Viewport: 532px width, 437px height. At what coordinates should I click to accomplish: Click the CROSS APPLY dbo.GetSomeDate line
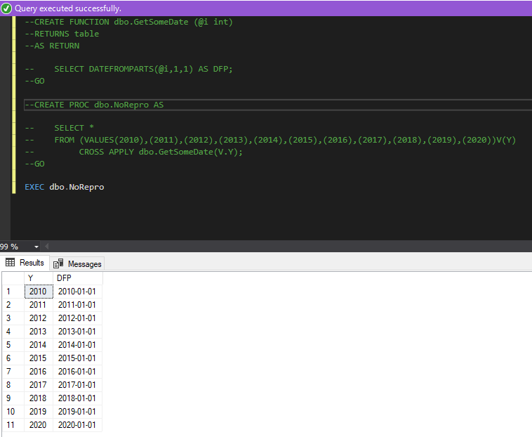coord(133,152)
